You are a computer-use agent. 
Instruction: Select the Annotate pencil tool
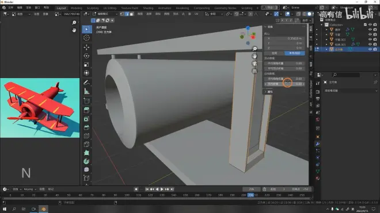pos(86,83)
